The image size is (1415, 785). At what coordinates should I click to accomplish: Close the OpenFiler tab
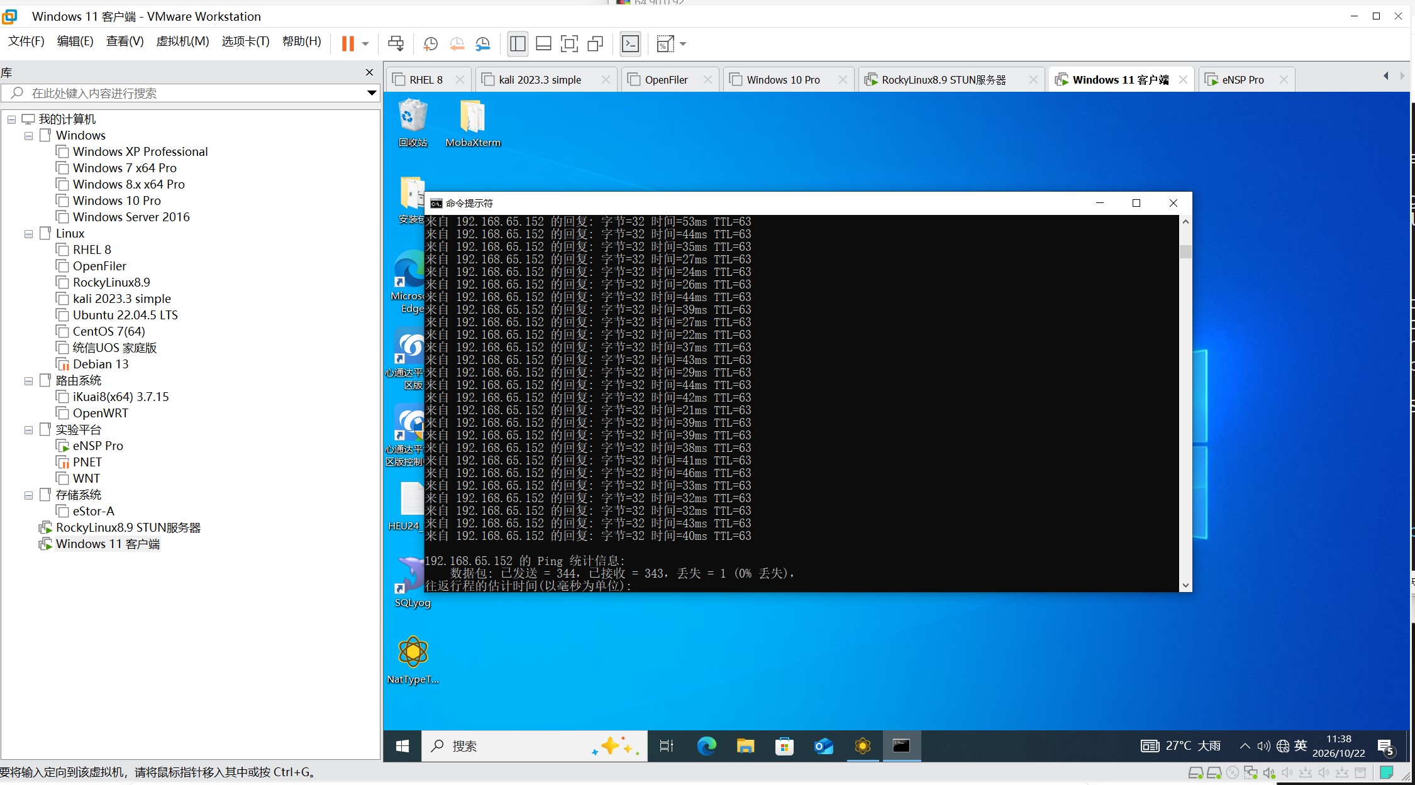click(x=708, y=80)
